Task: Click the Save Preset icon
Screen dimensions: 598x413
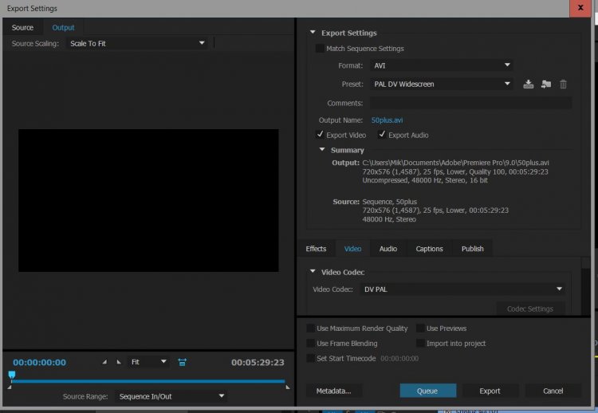Action: point(528,84)
